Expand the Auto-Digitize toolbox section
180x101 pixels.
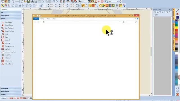[11, 15]
